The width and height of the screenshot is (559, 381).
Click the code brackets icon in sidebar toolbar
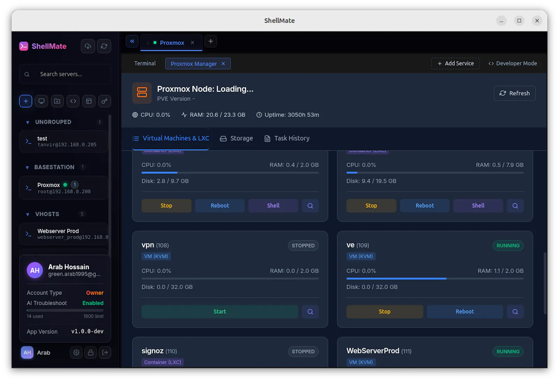click(73, 101)
